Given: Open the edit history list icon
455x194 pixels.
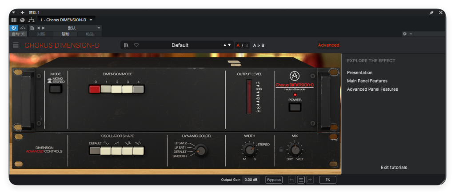Looking at the screenshot, I should point(301,180).
